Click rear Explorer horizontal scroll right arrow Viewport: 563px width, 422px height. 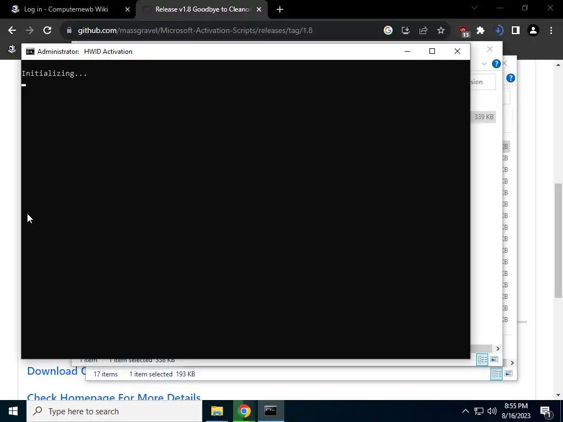click(512, 363)
